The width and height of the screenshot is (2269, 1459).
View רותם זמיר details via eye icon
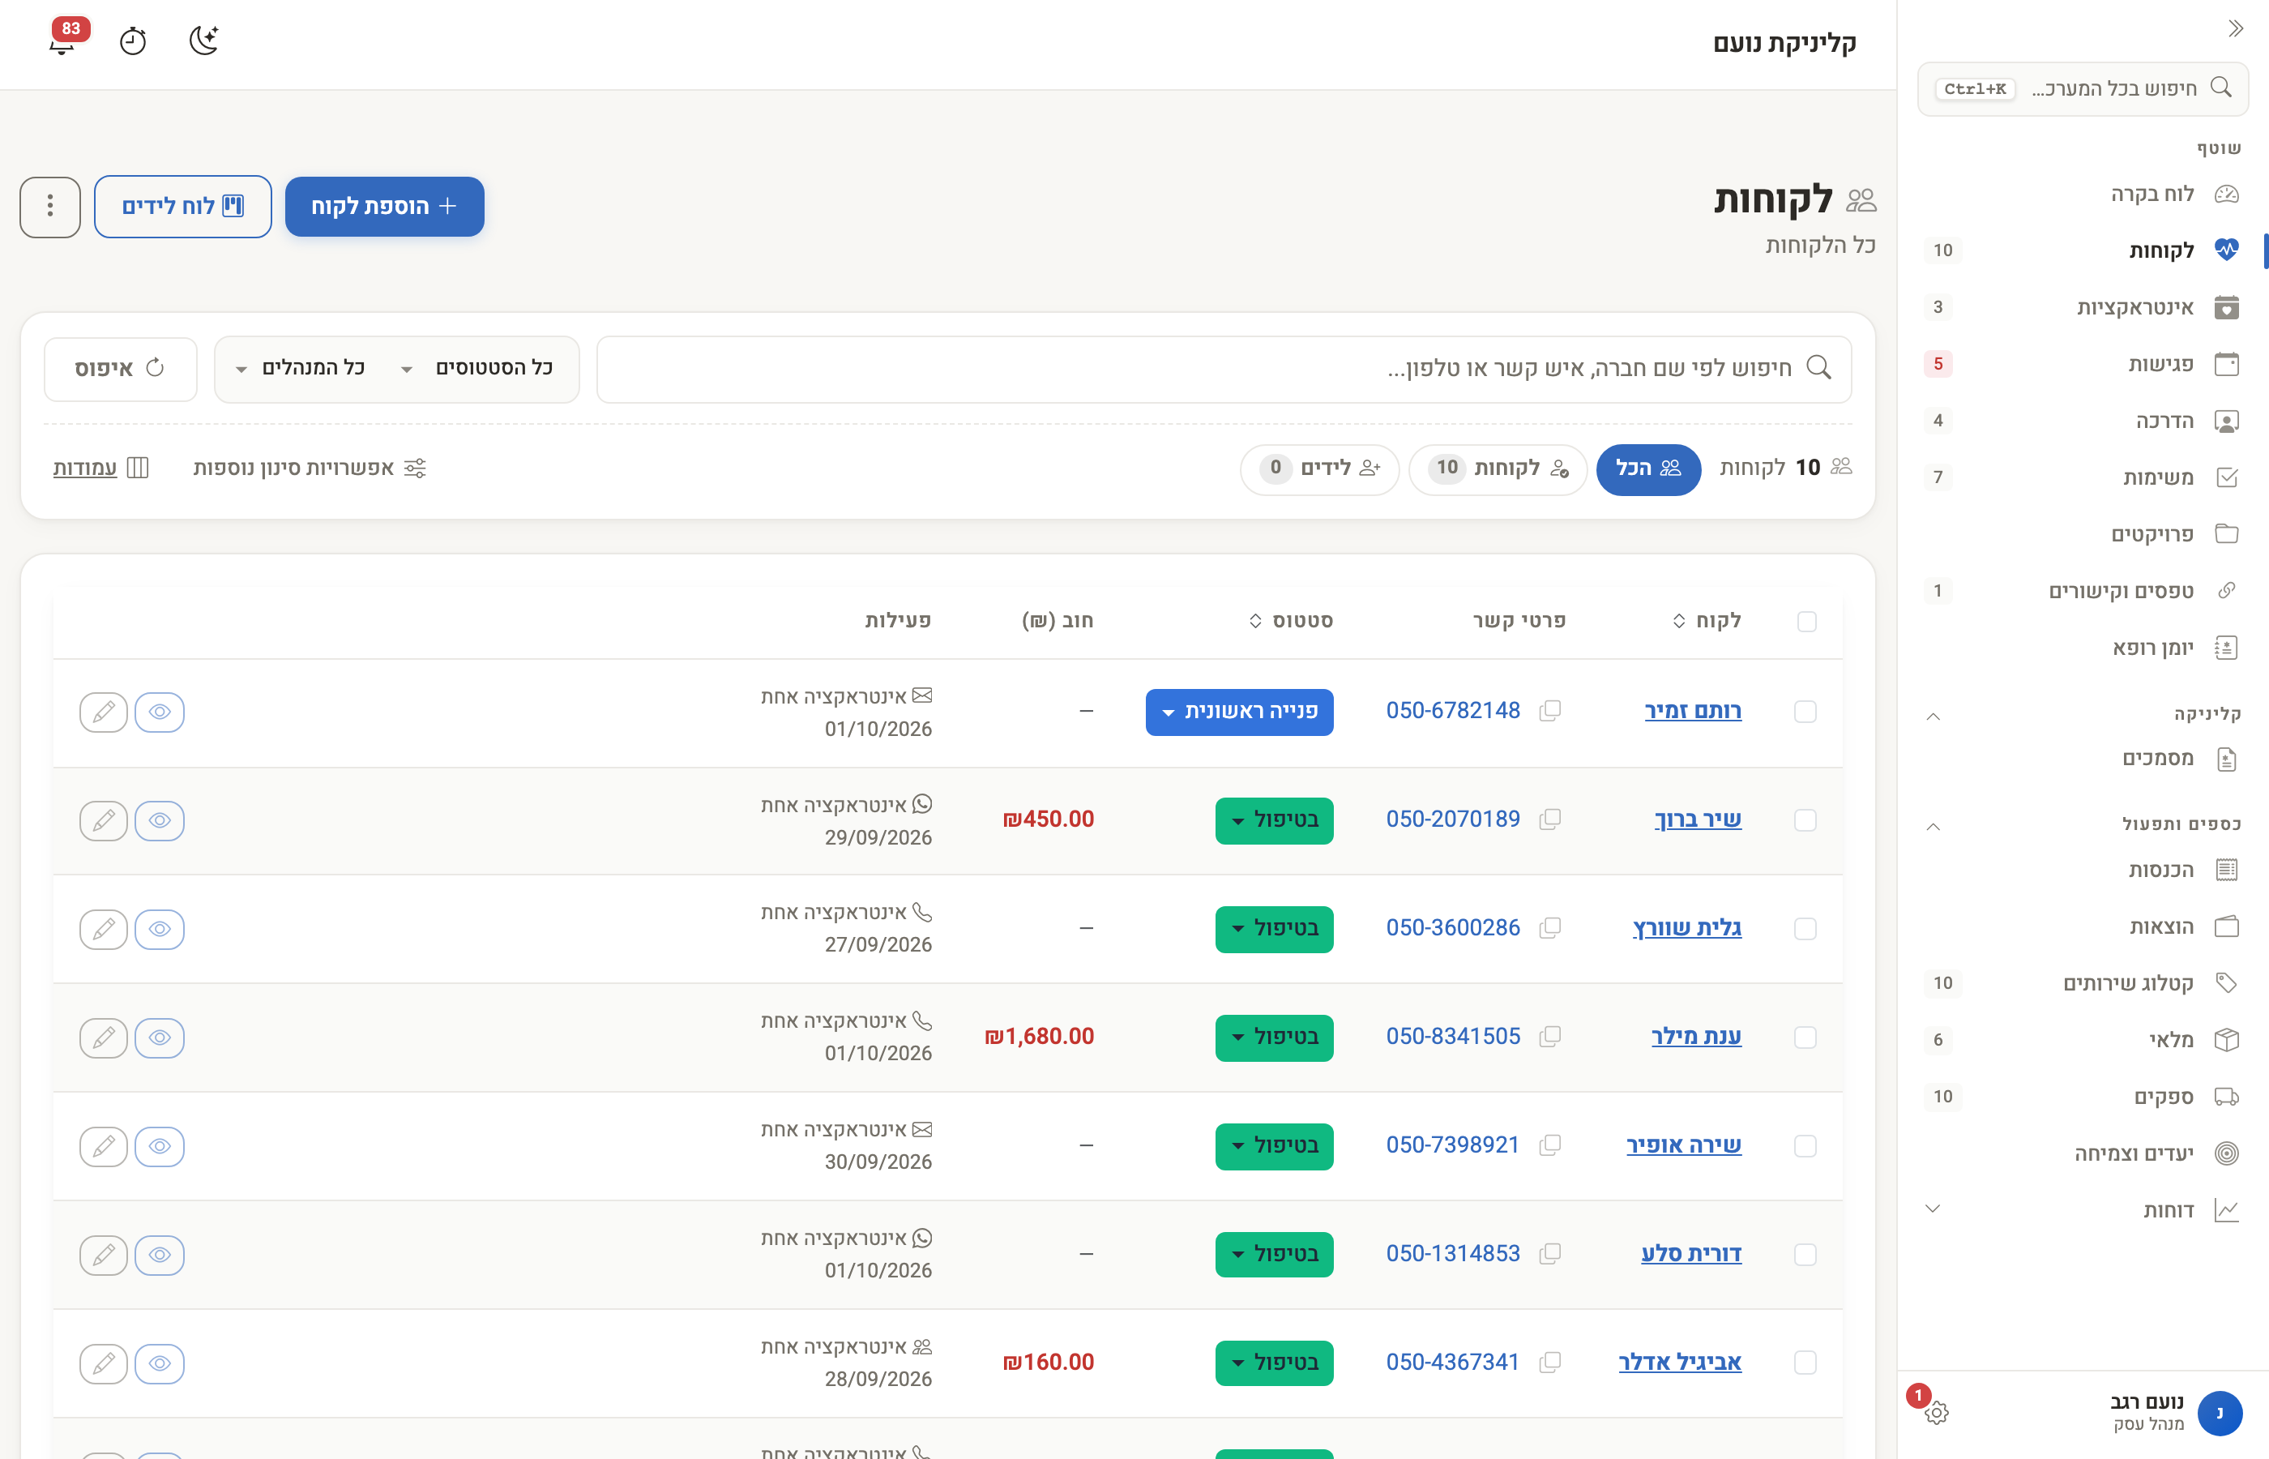coord(159,712)
